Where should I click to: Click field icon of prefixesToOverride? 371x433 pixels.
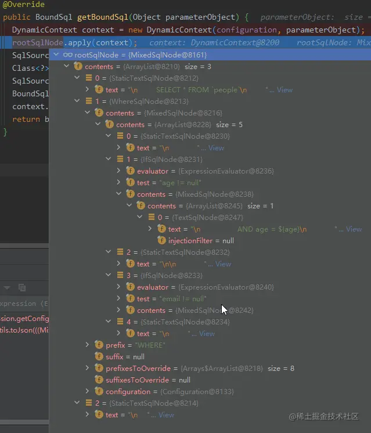pyautogui.click(x=99, y=368)
